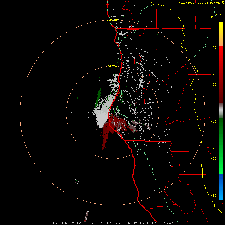
Task: Click the "-70" scale label
Action: point(214,177)
